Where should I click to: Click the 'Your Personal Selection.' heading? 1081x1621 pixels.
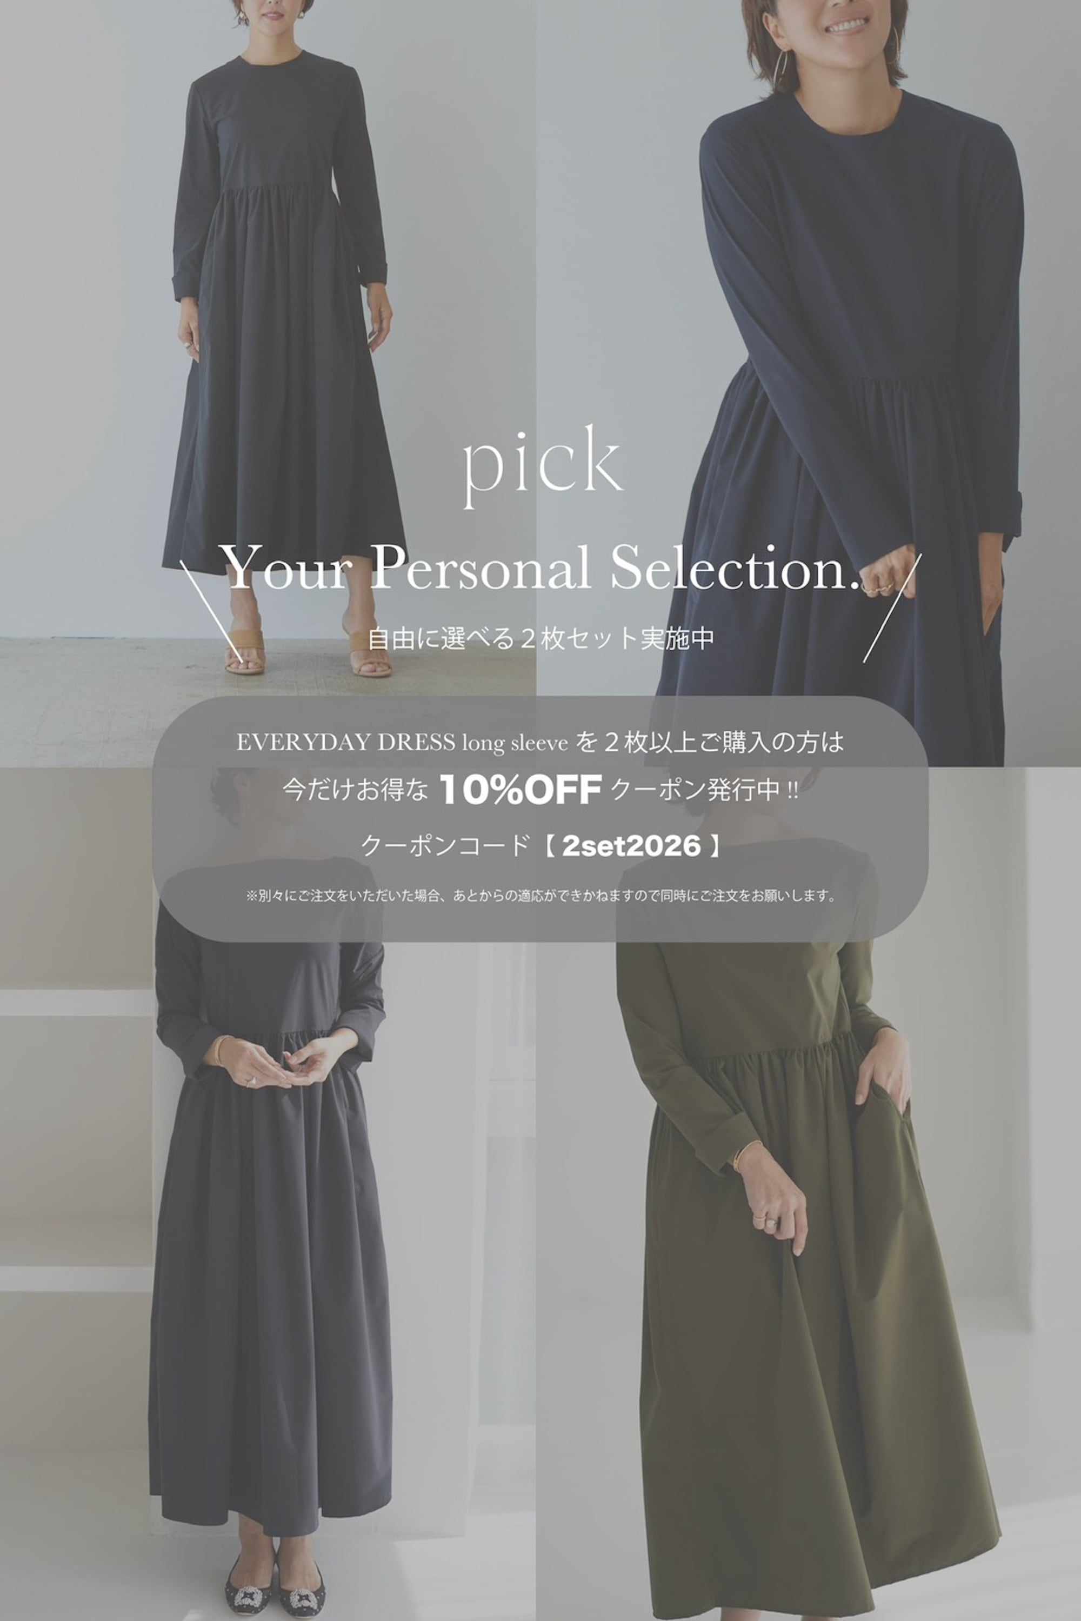click(540, 568)
